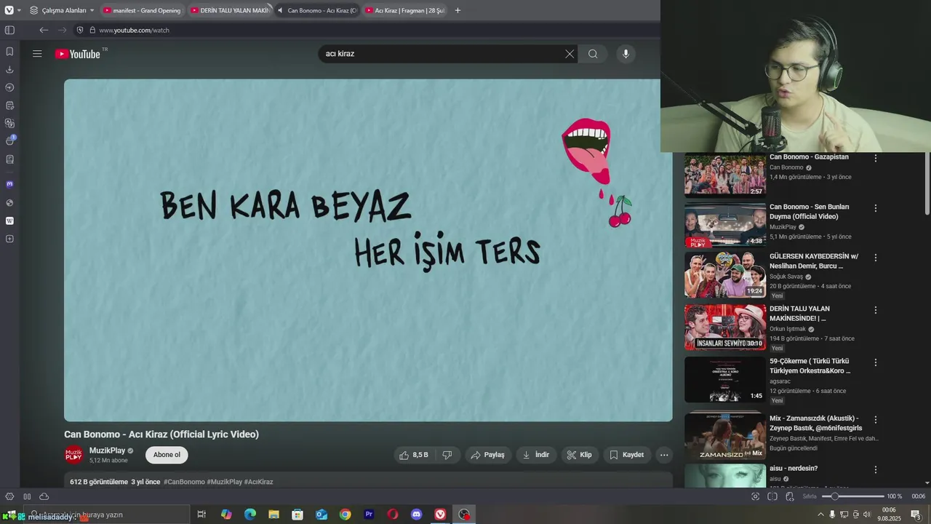This screenshot has height=524, width=931.
Task: Open Opera from the Windows taskbar
Action: click(393, 515)
